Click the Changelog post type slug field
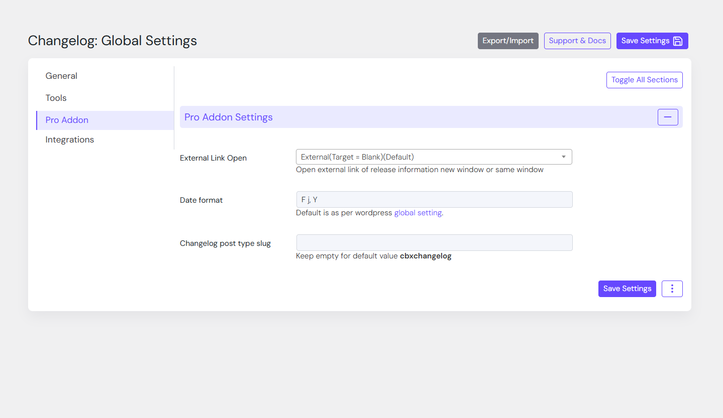 (435, 242)
